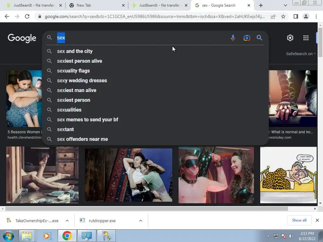This screenshot has width=323, height=242.
Task: Close the New Tab tab
Action: pyautogui.click(x=123, y=5)
